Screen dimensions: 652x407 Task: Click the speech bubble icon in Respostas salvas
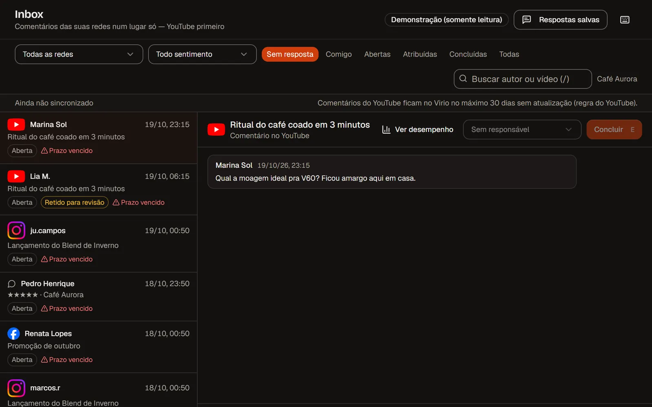click(526, 20)
